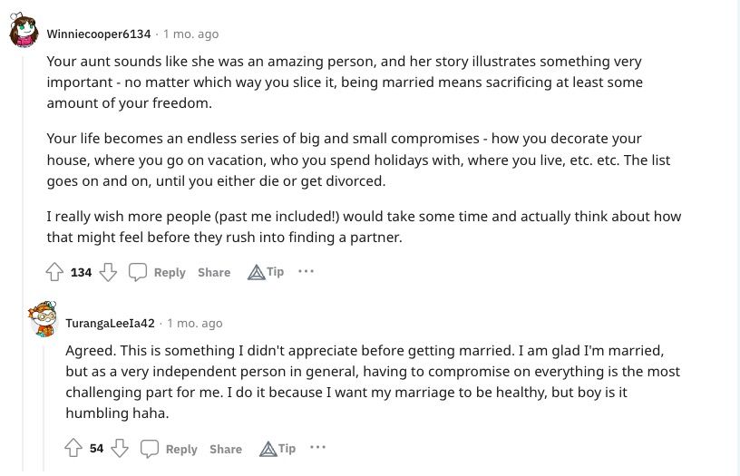Image resolution: width=740 pixels, height=476 pixels.
Task: Downvote TurangaLeeIa42's reply
Action: tap(121, 448)
